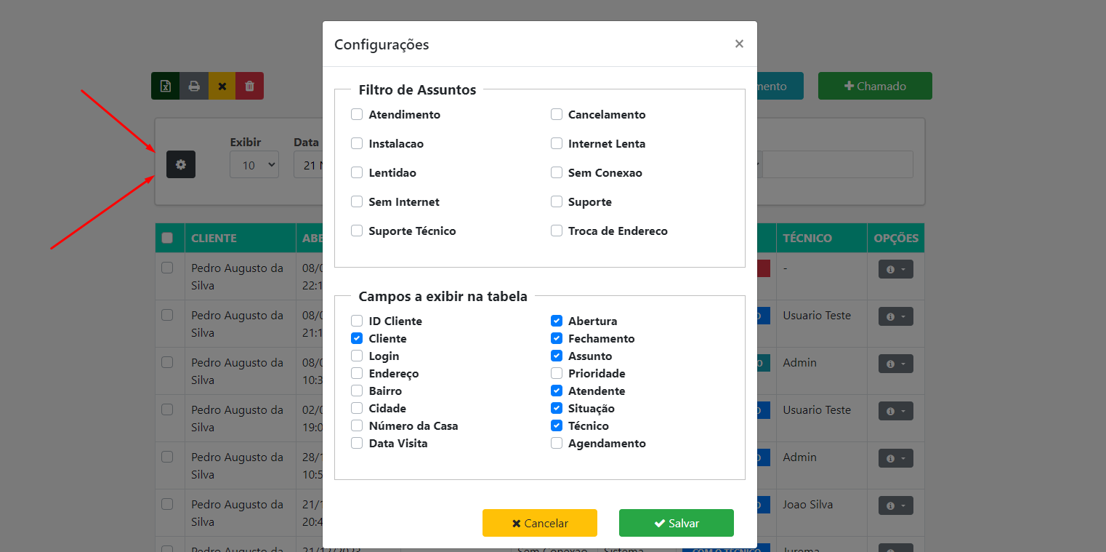
Task: Click the info icon in the bottom visible row
Action: point(892,548)
